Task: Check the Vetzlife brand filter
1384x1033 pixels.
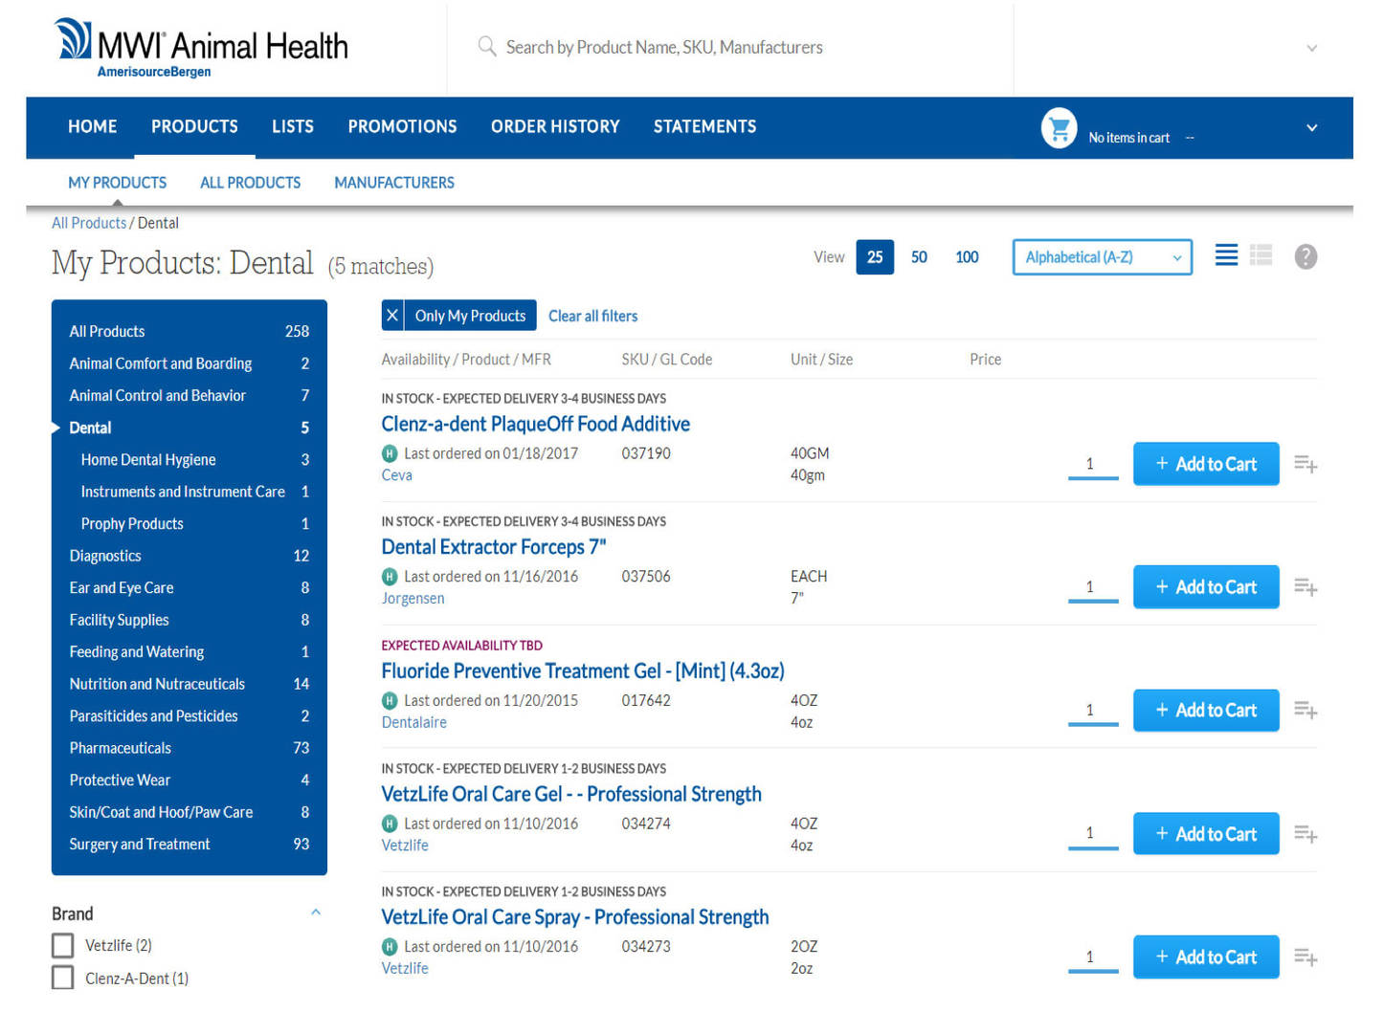Action: tap(62, 945)
